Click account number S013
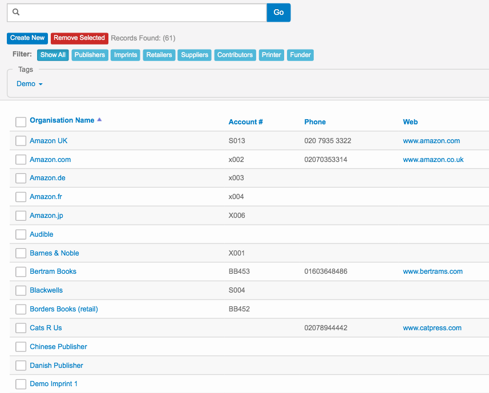 pos(237,140)
